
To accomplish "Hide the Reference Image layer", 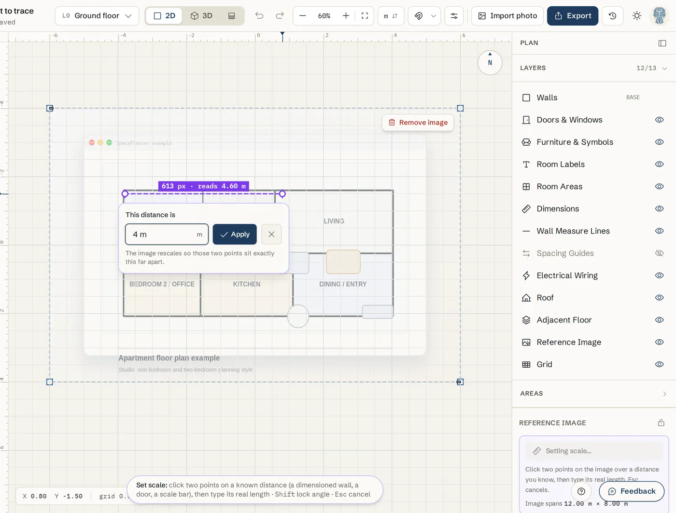I will point(659,342).
